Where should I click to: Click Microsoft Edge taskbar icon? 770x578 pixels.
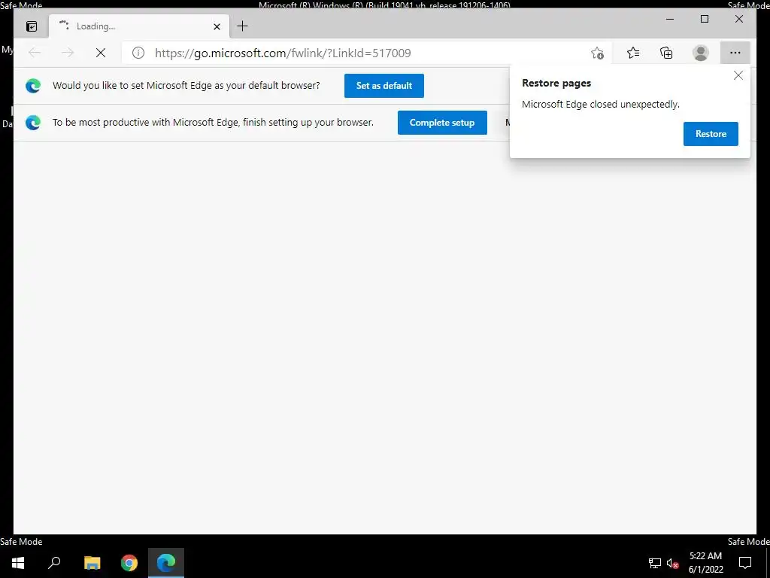[x=166, y=563]
